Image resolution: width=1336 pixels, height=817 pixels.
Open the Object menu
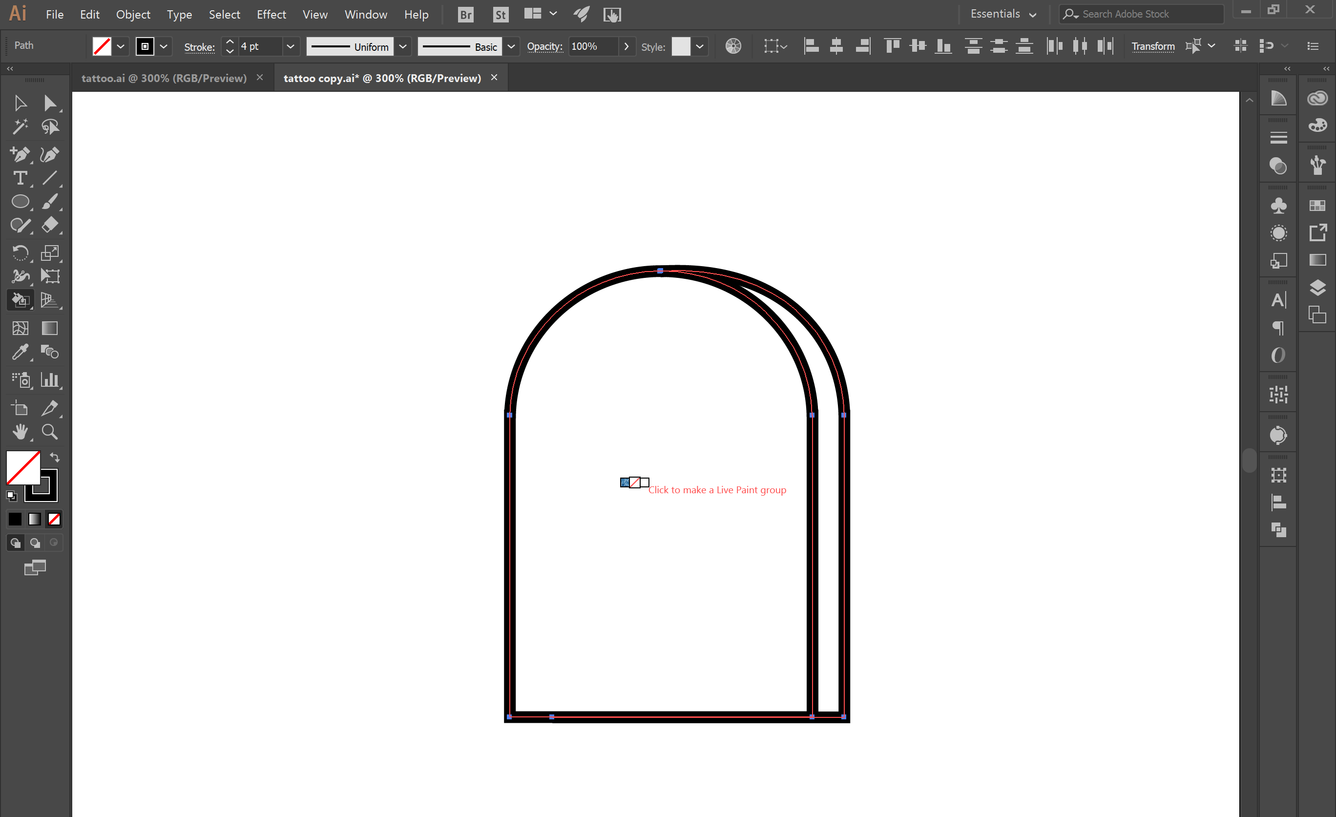tap(133, 15)
